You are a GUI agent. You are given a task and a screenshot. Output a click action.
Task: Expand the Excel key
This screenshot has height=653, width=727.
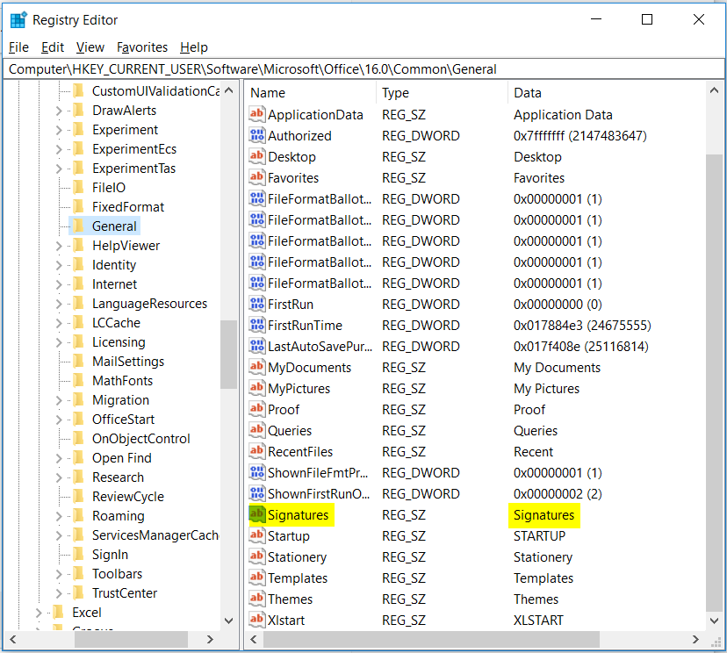[x=39, y=613]
